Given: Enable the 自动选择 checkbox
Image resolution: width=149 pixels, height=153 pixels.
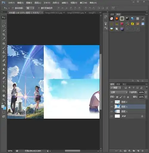Looking at the screenshot, I should [x=13, y=8].
